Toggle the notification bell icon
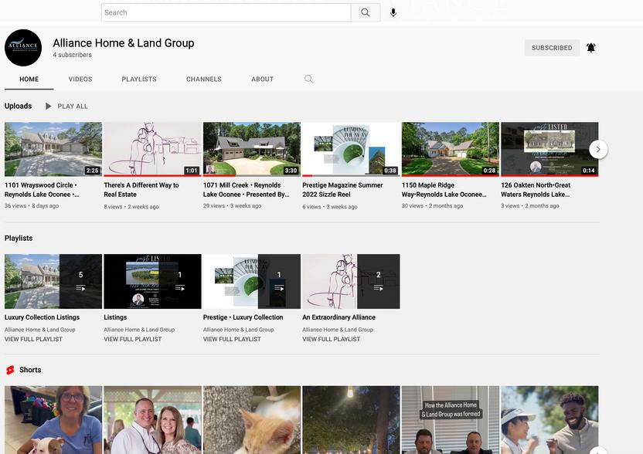The image size is (643, 454). (591, 48)
